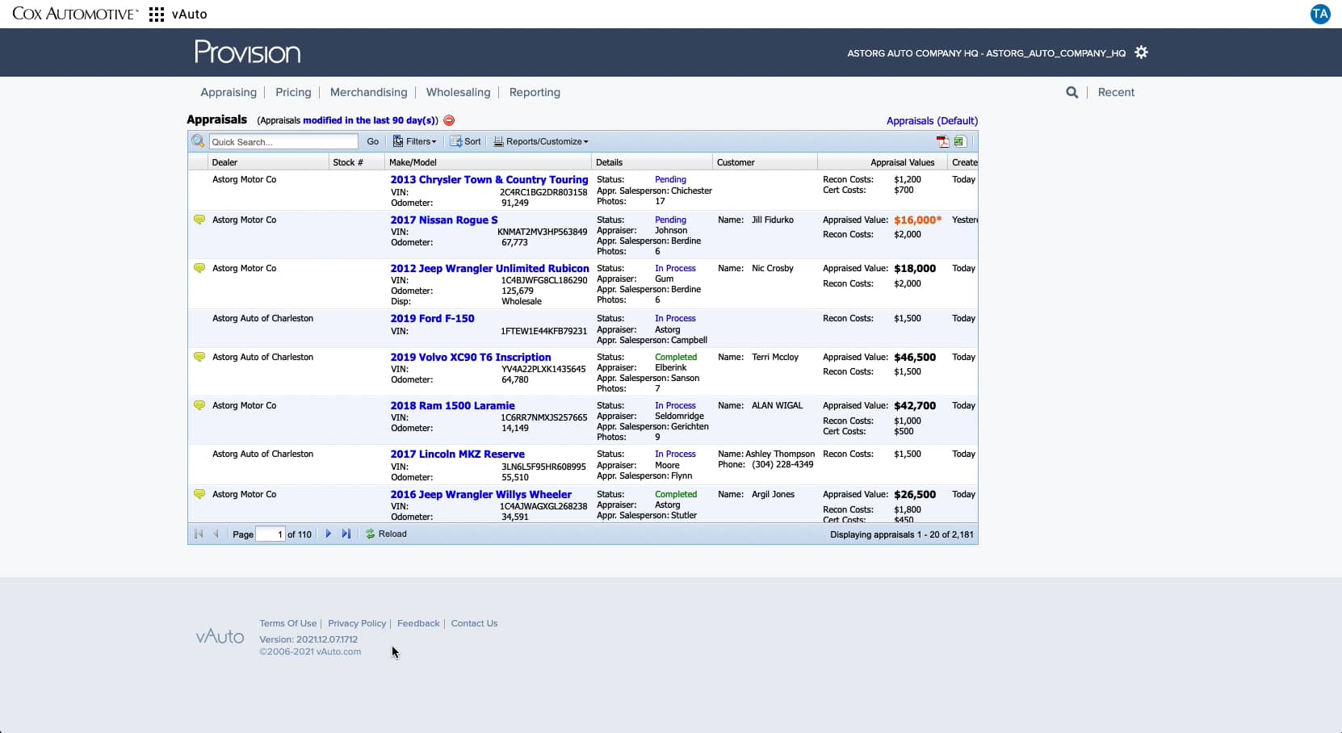This screenshot has height=733, width=1342.
Task: Open the 2019 Ford F-150 appraisal
Action: pyautogui.click(x=433, y=319)
